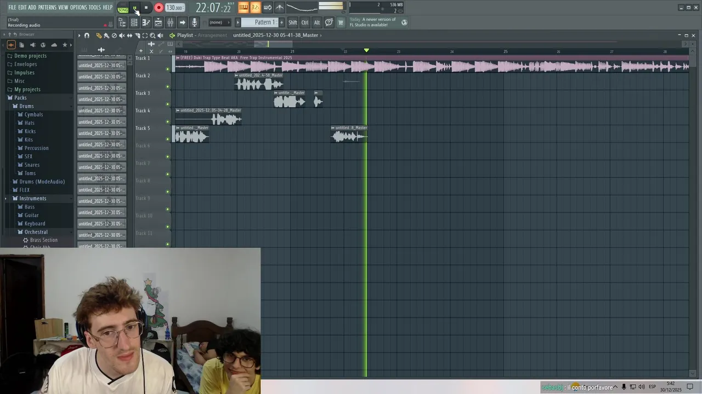The height and width of the screenshot is (394, 702).
Task: Open the (none) snap selector dropdown
Action: point(220,22)
